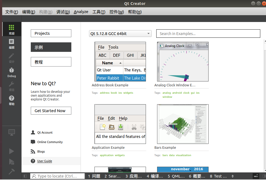Open the Analog Clock Window Example thumbnail
Image resolution: width=266 pixels, height=180 pixels.
click(183, 62)
